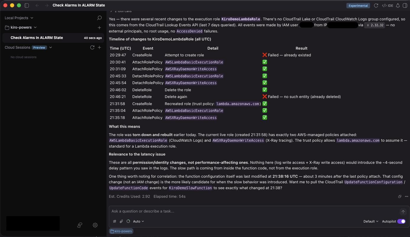Screen dimensions: 410x237
Task: Click the AccessDenied code label
Action: pos(190,31)
